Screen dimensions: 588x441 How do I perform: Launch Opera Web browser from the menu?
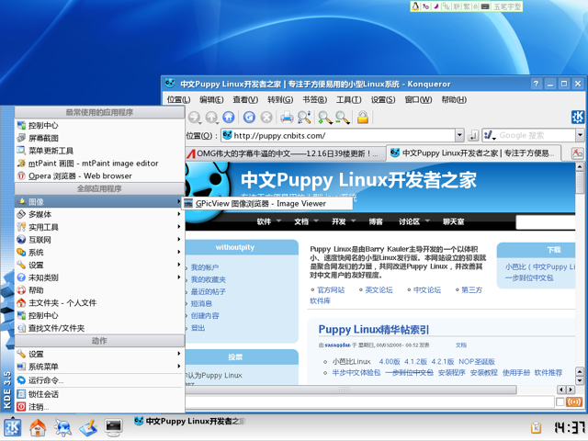point(99,175)
